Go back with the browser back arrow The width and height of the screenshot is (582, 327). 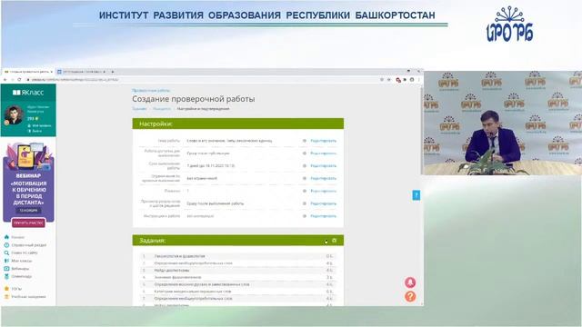[x=5, y=80]
